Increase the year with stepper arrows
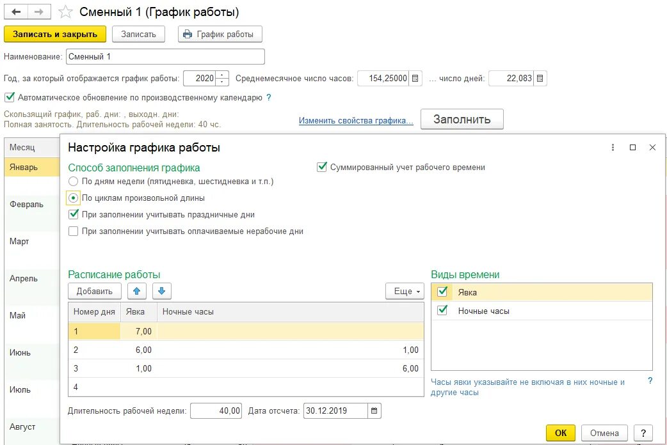667x445 pixels. (x=222, y=75)
